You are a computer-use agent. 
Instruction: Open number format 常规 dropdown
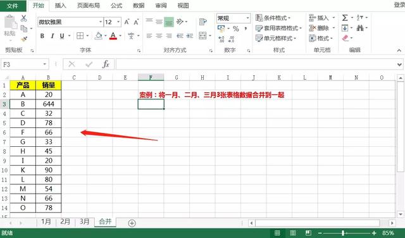pos(247,18)
